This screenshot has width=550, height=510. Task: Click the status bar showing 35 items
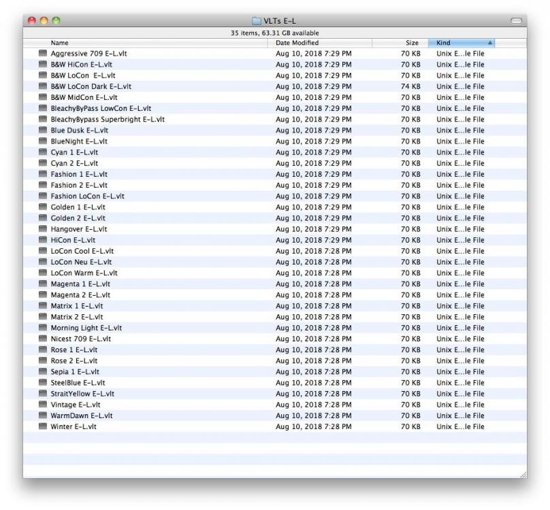coord(275,32)
